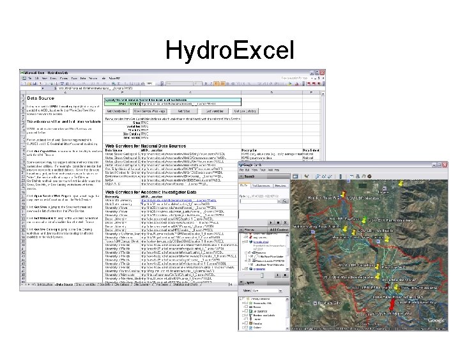The image size is (460, 345).
Task: Toggle Little Bear River Under... checkbox
Action: pyautogui.click(x=252, y=256)
